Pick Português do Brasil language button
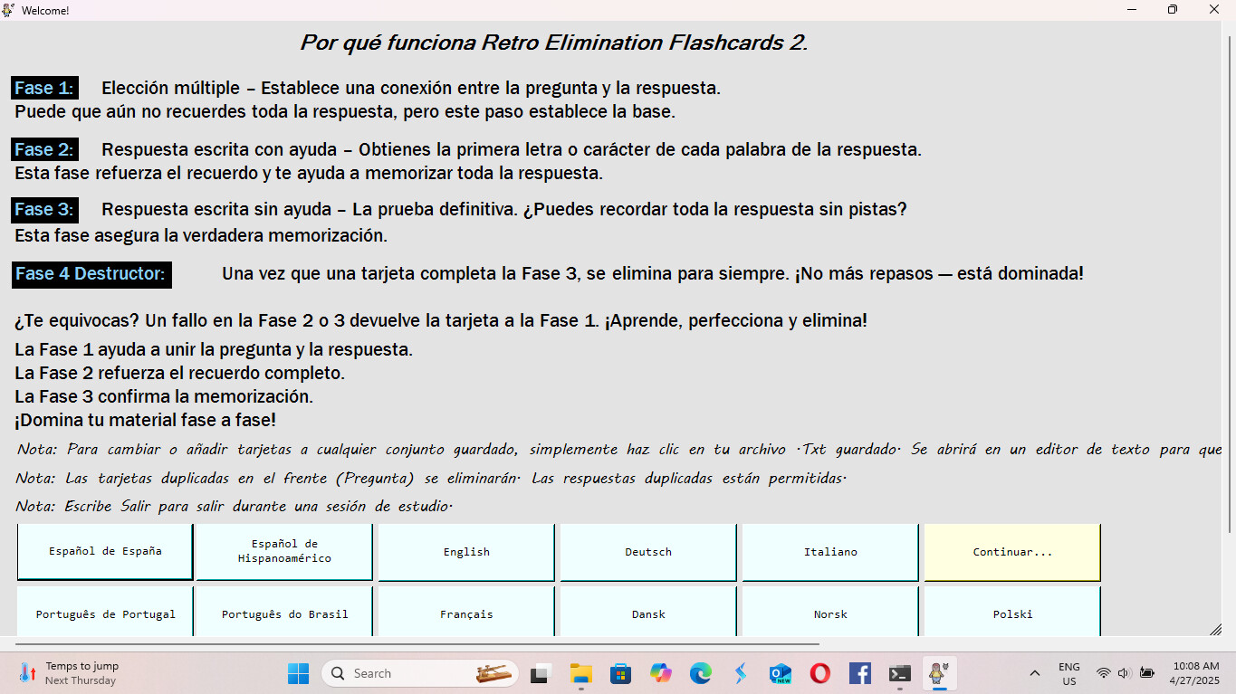The width and height of the screenshot is (1236, 694). (284, 613)
